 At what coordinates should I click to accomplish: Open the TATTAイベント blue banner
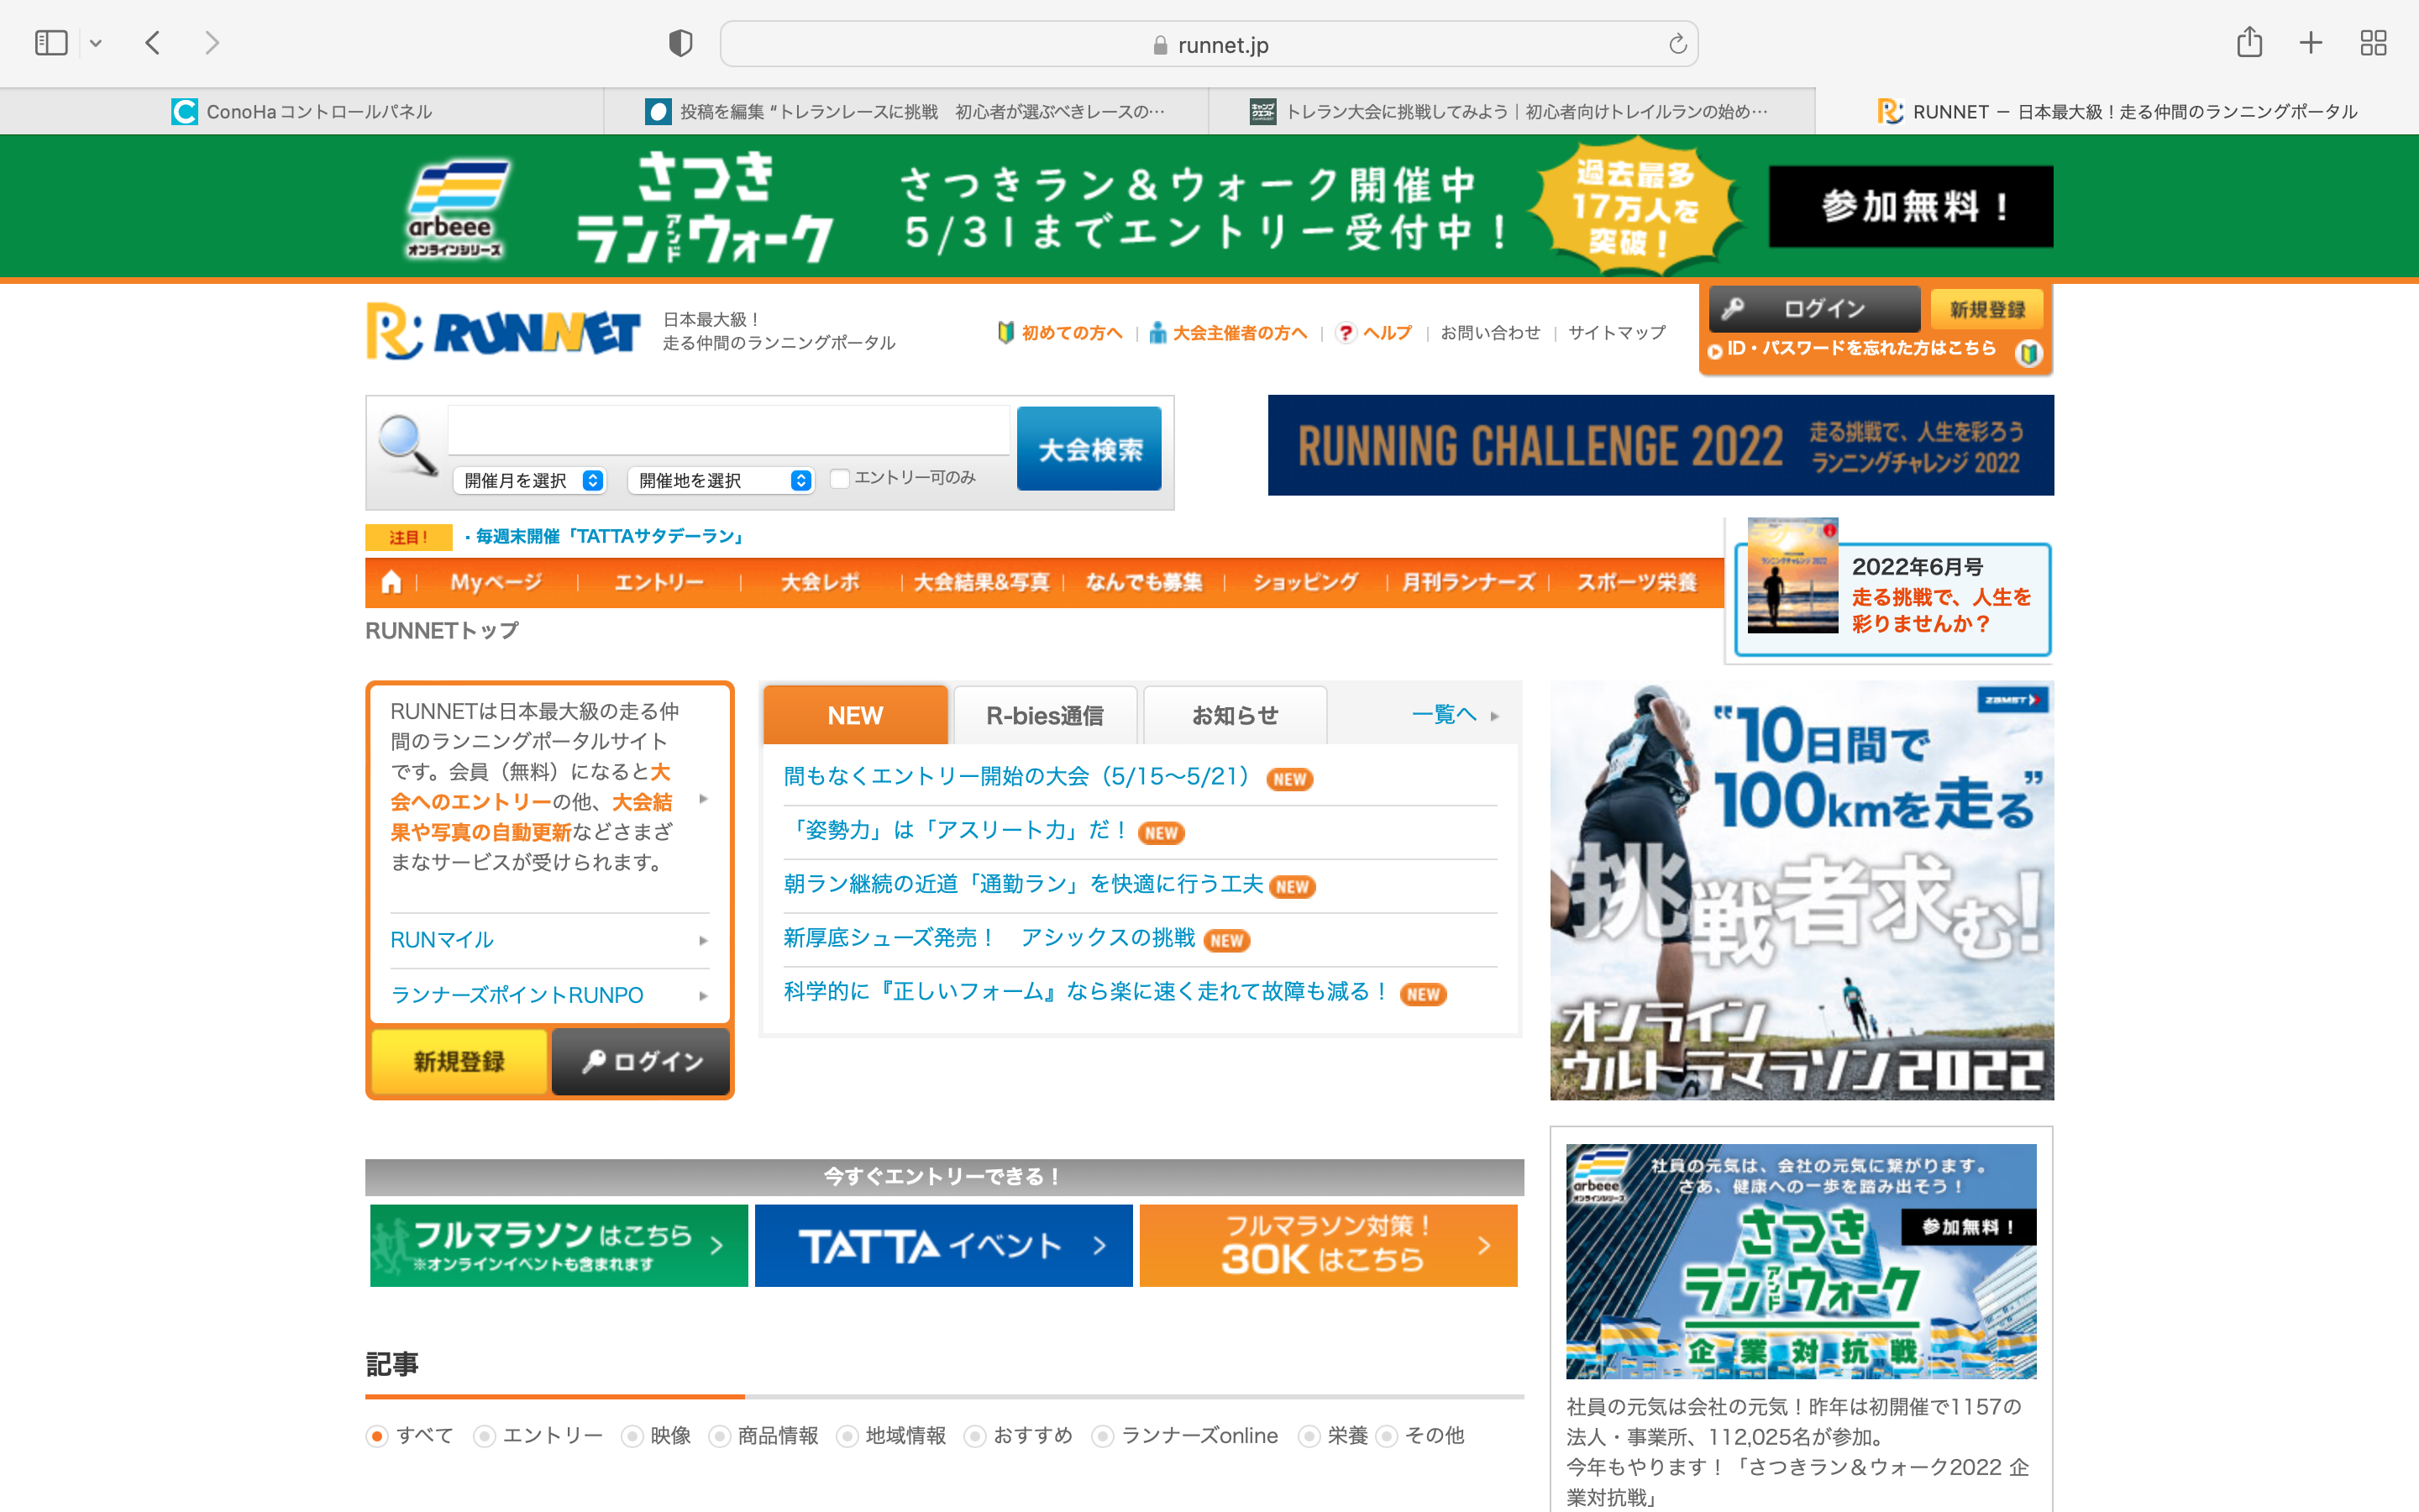tap(942, 1245)
